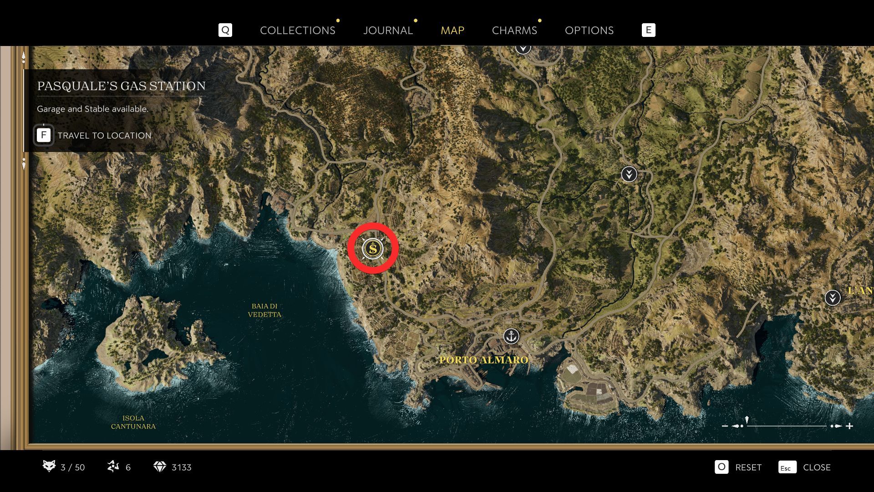Close the map with Close button

(817, 467)
